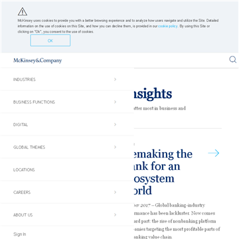Click the warning triangle icon in cookie banner
This screenshot has width=239, height=239.
point(23,11)
